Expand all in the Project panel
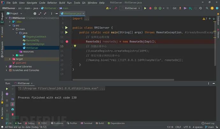Image resolution: width=220 pixels, height=129 pixels. pos(40,13)
